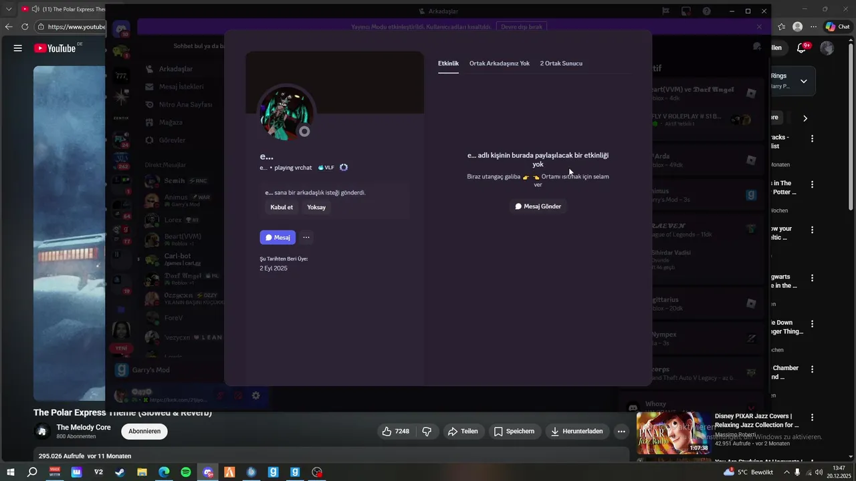856x481 pixels.
Task: Open Steam from the taskbar
Action: (120, 472)
